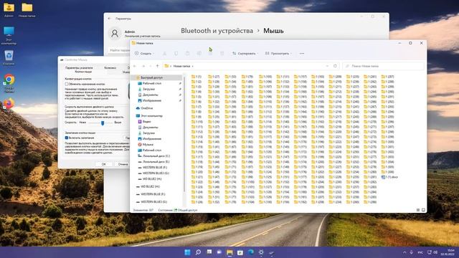
Task: Click the Copy icon in Explorer toolbar
Action: tap(176, 54)
